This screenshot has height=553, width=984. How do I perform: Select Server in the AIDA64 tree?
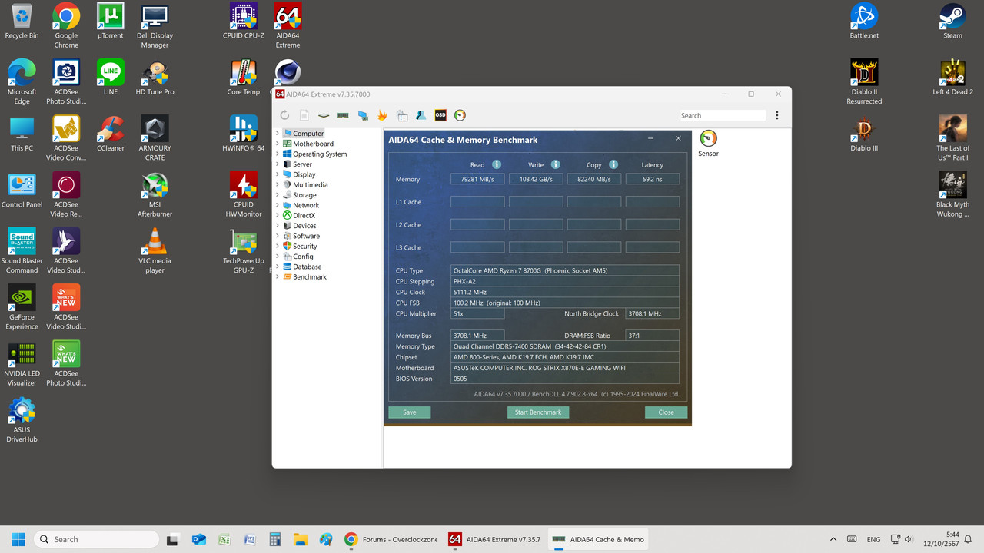(302, 164)
